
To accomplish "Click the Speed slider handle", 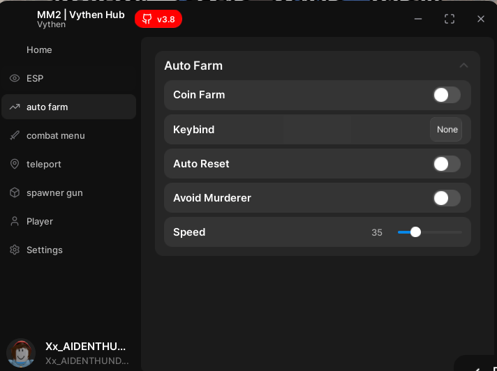I will (x=415, y=232).
